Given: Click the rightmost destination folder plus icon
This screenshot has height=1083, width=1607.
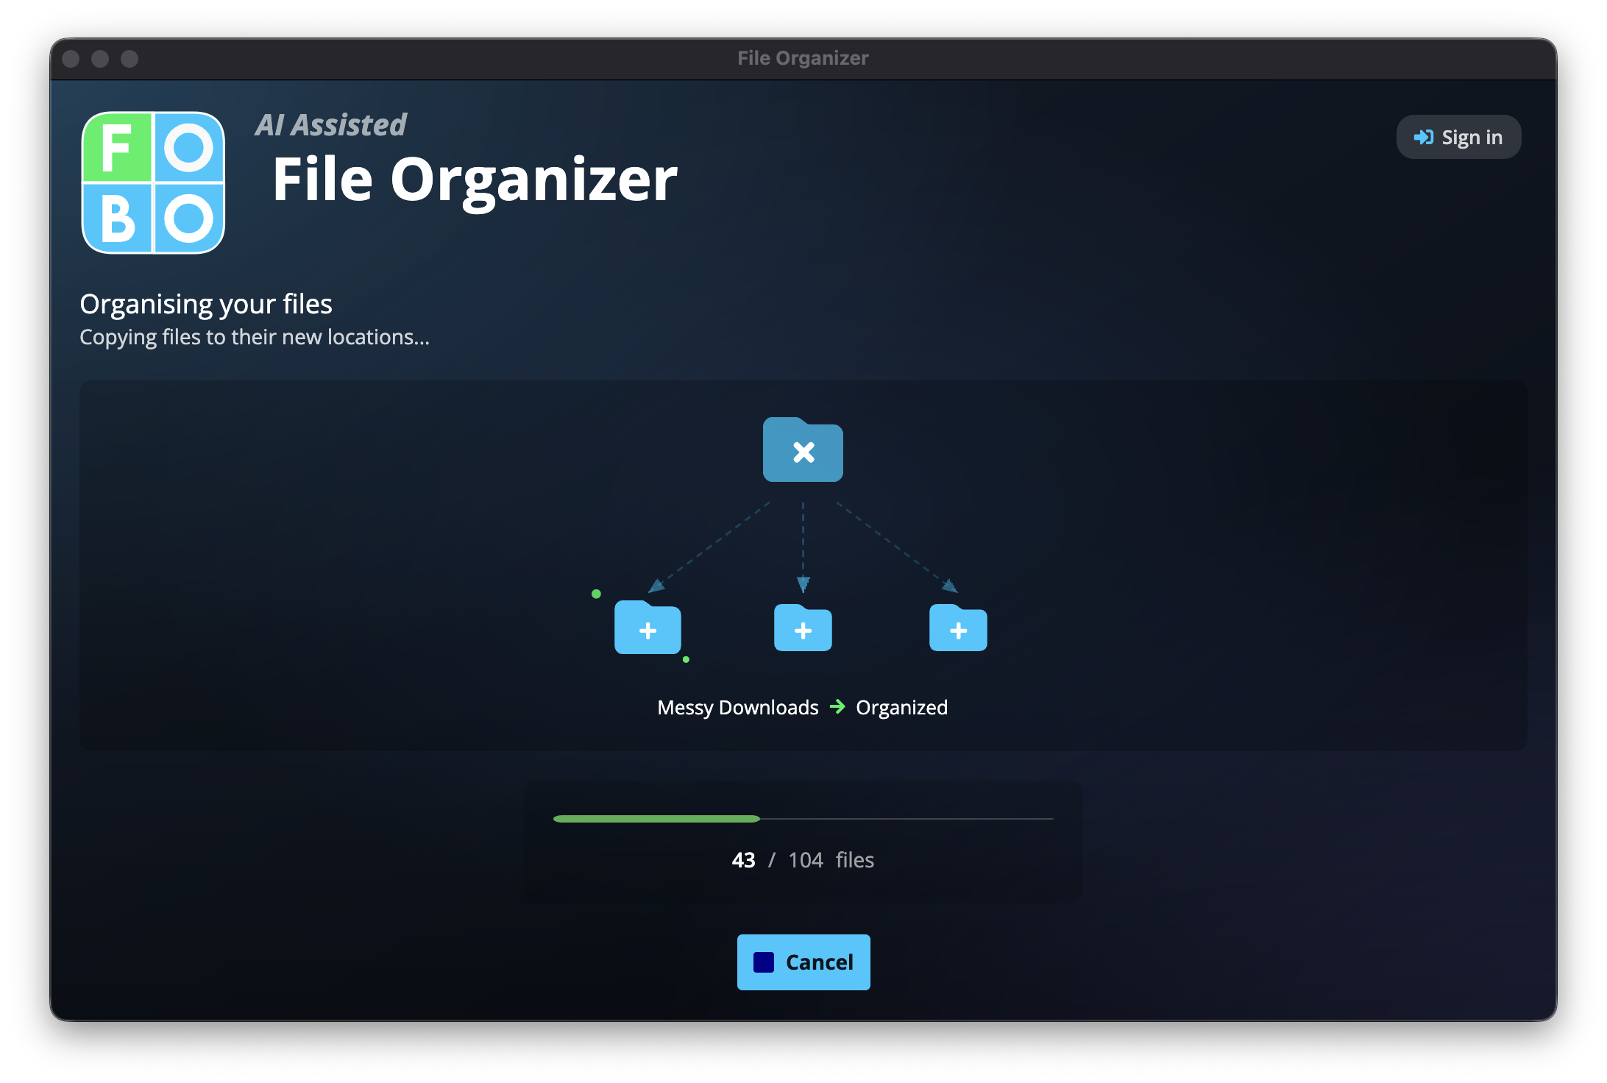Looking at the screenshot, I should (958, 629).
